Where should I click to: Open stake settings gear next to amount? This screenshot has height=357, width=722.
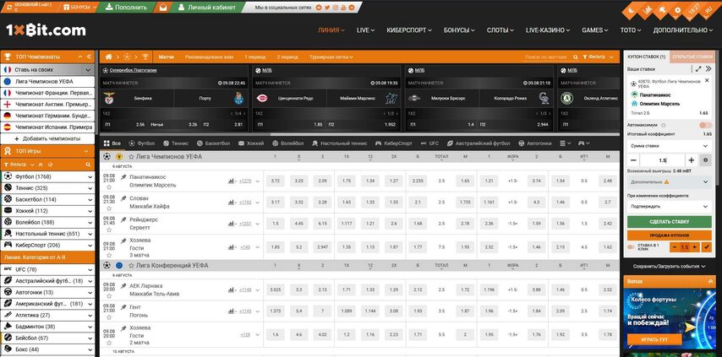click(705, 160)
